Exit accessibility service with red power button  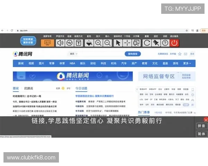tap(174, 43)
